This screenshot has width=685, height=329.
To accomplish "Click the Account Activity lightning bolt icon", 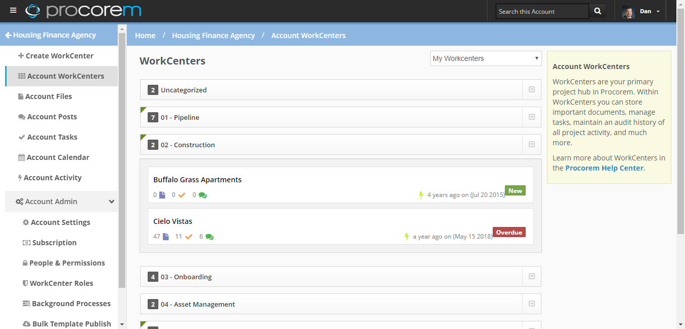I will [x=19, y=177].
